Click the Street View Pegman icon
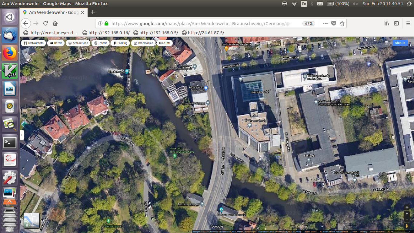414x233 pixels. pyautogui.click(x=407, y=226)
